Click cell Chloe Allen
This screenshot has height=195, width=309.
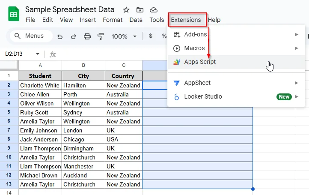point(40,94)
